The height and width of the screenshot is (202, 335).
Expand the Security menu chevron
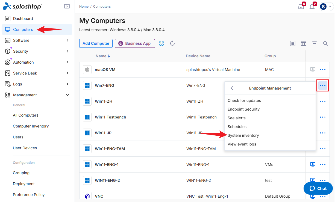67,51
